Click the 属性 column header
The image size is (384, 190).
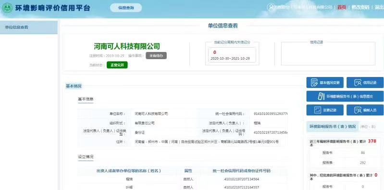tap(188, 171)
